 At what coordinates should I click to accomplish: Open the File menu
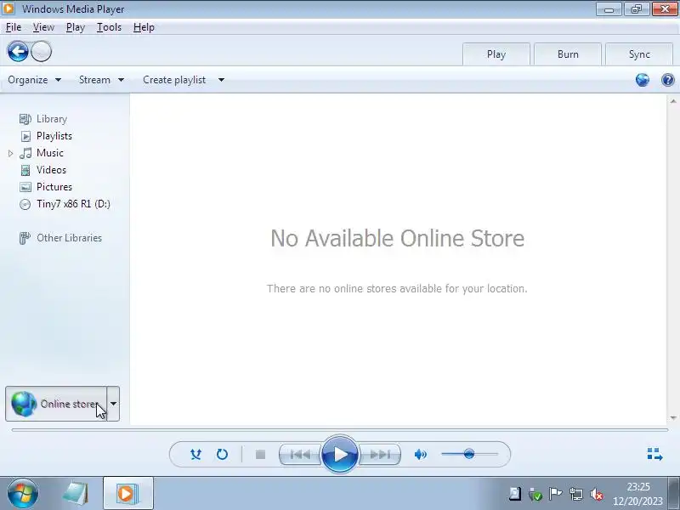(14, 27)
